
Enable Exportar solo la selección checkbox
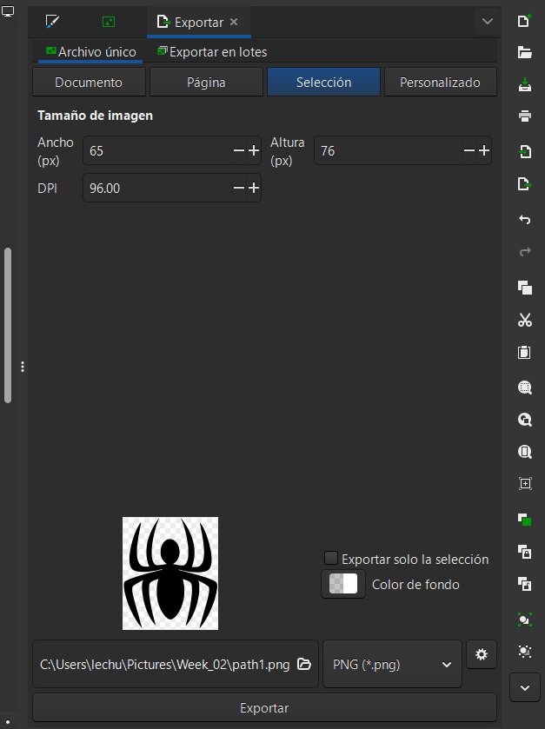[330, 558]
